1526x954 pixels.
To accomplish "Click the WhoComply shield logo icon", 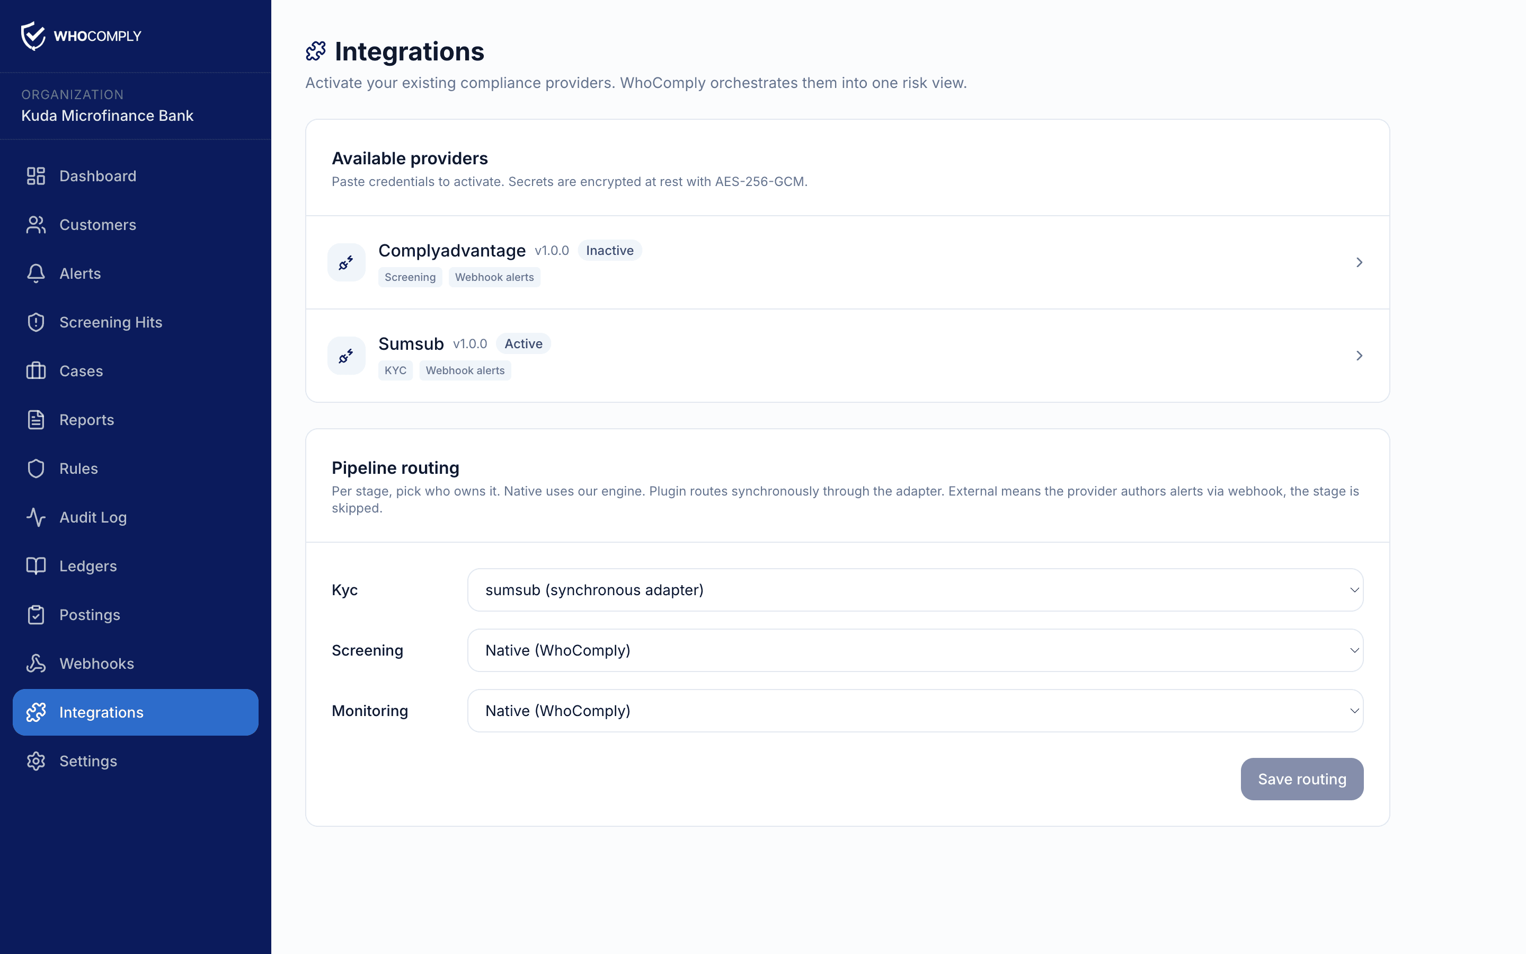I will (x=33, y=36).
